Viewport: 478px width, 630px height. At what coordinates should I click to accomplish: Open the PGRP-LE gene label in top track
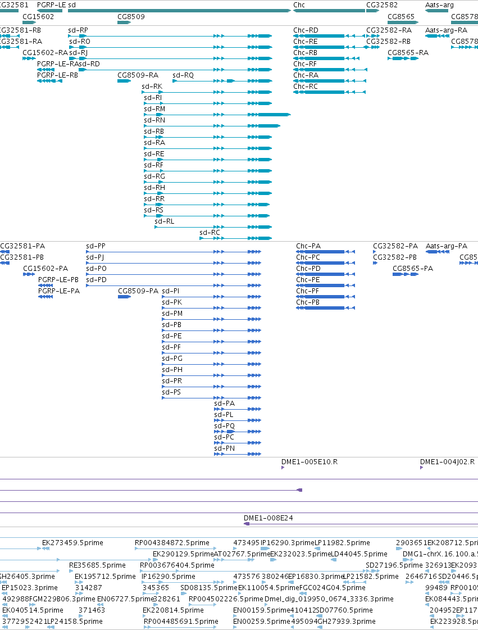coord(52,5)
